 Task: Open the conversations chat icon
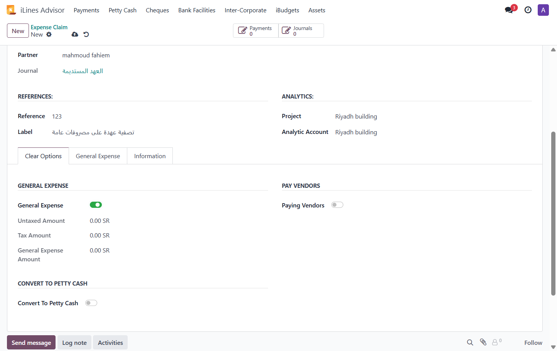[x=509, y=10]
